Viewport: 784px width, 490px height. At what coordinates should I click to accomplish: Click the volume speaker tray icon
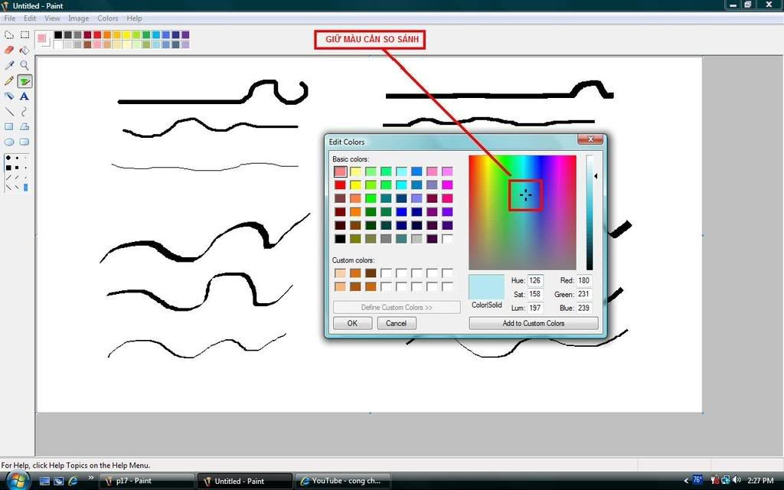tap(736, 481)
